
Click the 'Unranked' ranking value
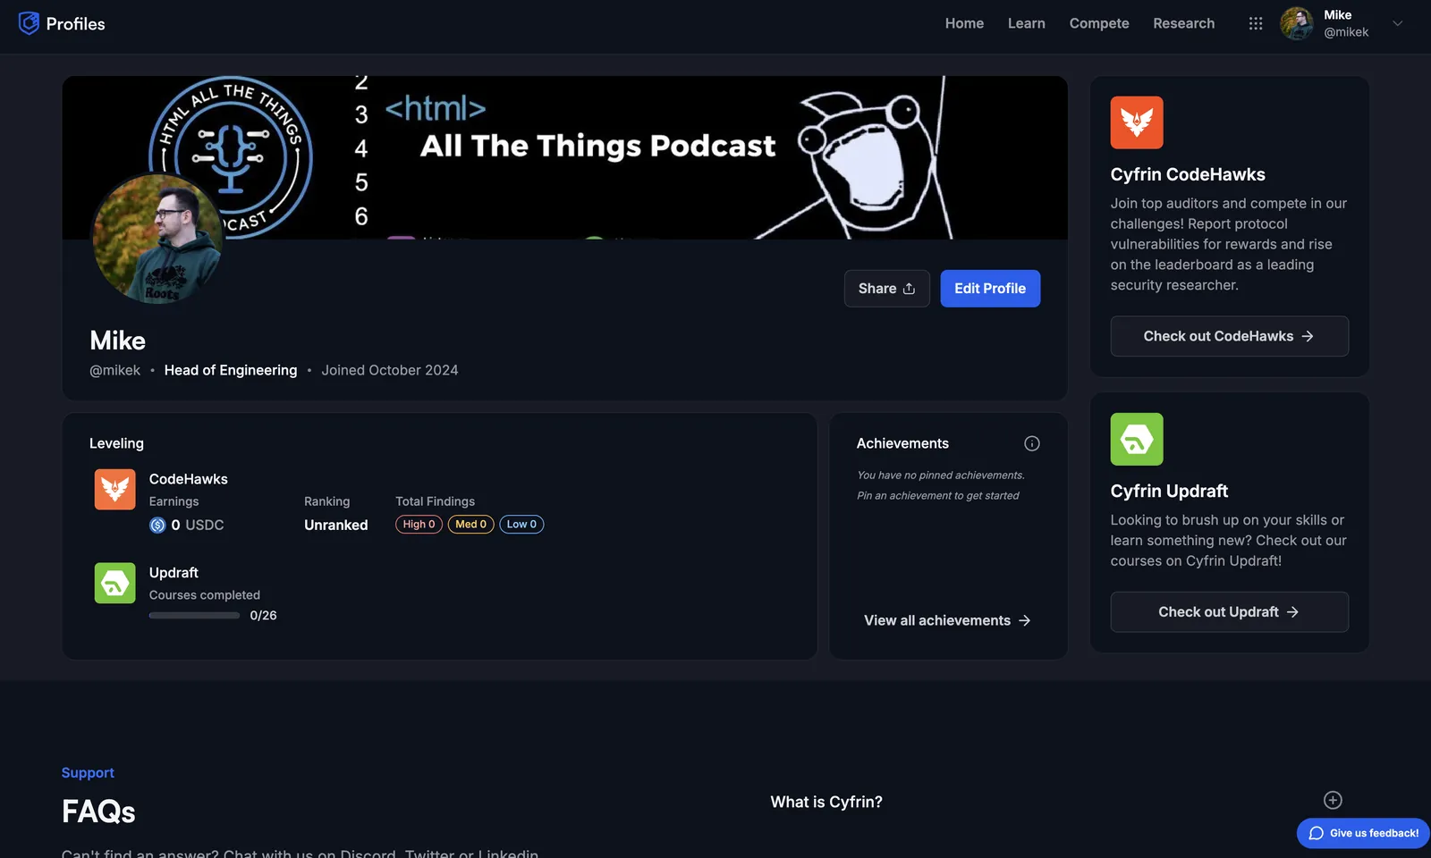(336, 526)
